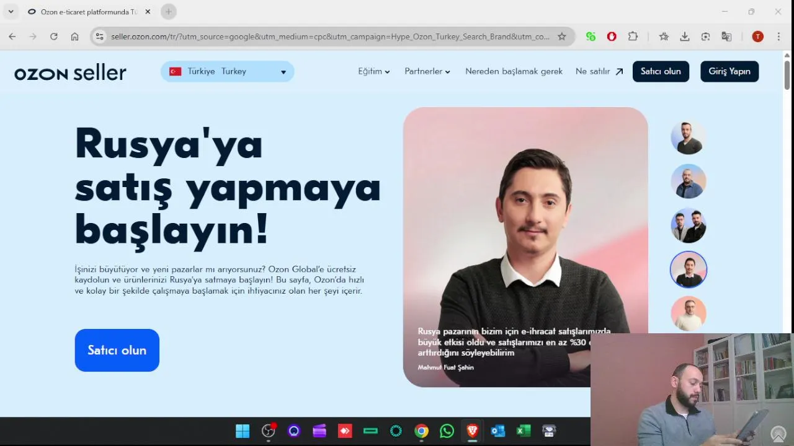Screen dimensions: 794x446
Task: Click the page vertical scrollbar thumb
Action: 787,74
